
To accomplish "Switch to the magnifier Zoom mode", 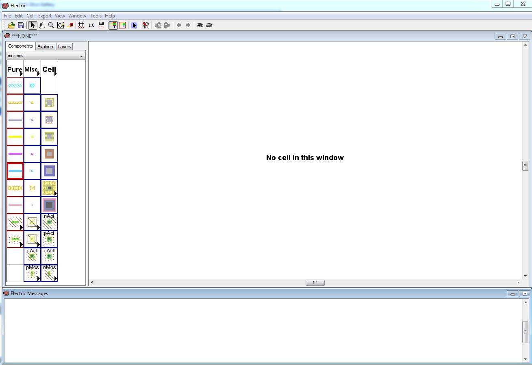I will [x=51, y=25].
